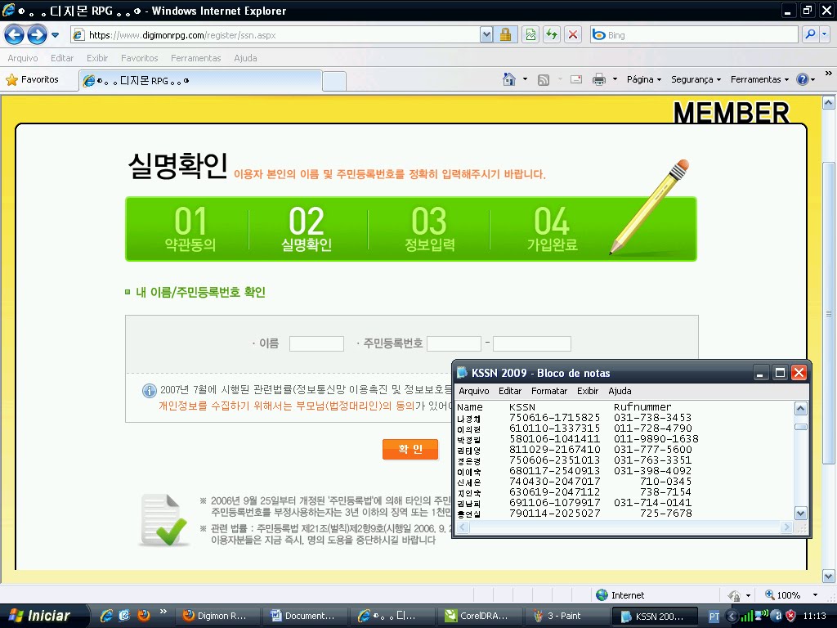Viewport: 837px width, 628px height.
Task: Click Notepad vertical scrollbar down arrow
Action: click(x=801, y=514)
